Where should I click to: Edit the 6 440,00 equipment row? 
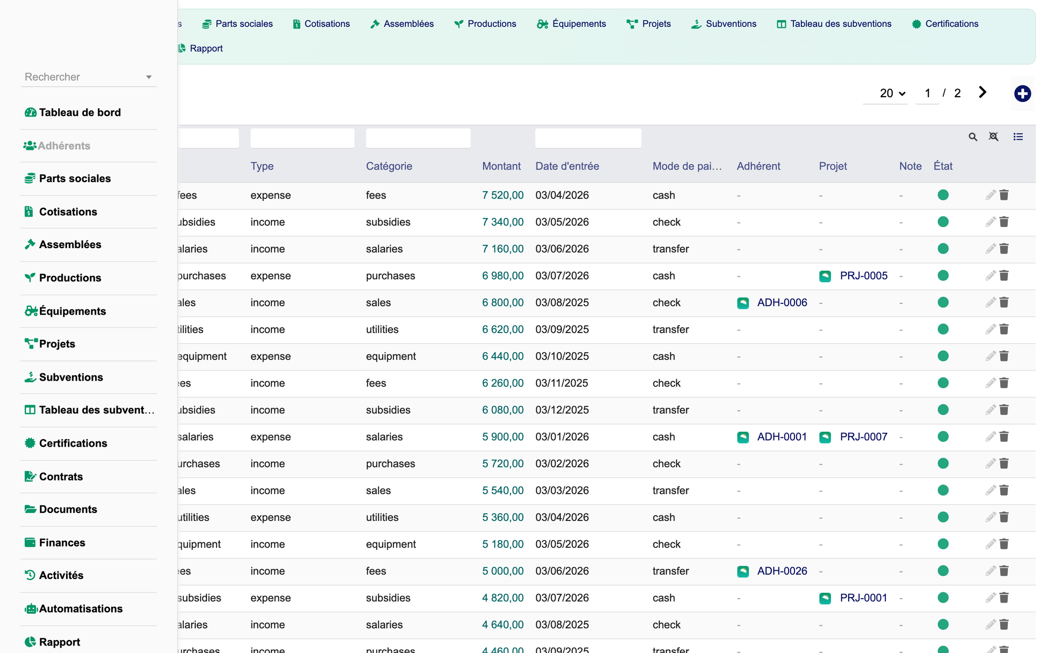[x=991, y=356]
